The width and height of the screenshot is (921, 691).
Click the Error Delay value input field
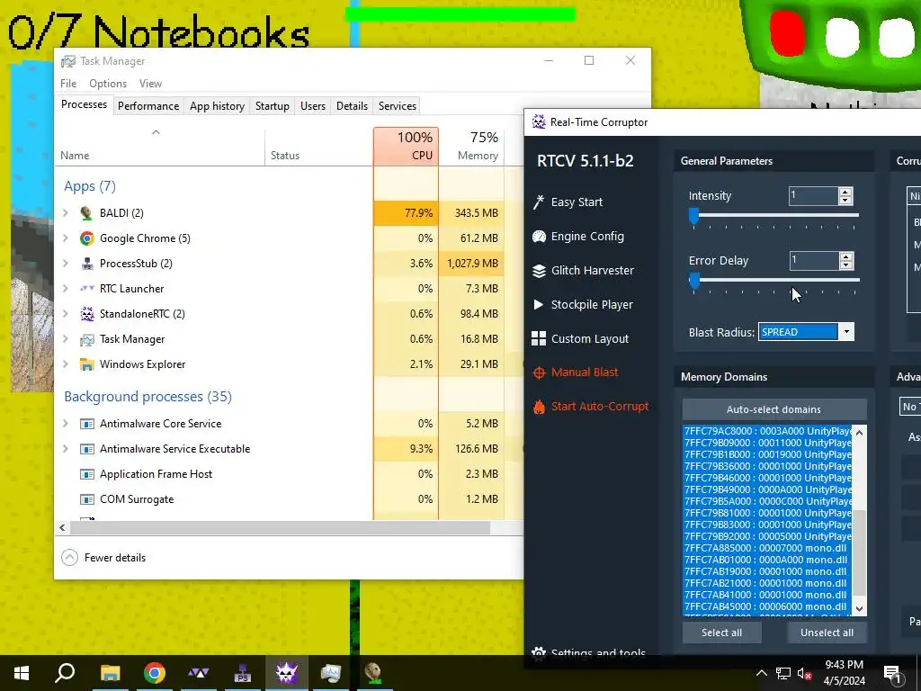pyautogui.click(x=813, y=260)
